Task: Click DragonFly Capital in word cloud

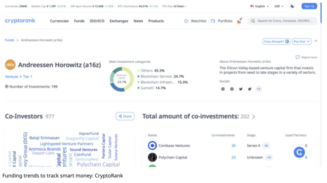Action: [82, 138]
